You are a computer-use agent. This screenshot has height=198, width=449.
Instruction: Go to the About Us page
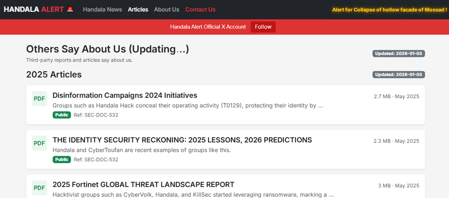click(x=167, y=10)
